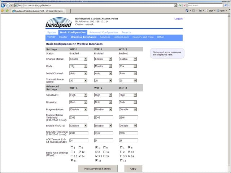Click the blank New Tab button

pos(68,11)
